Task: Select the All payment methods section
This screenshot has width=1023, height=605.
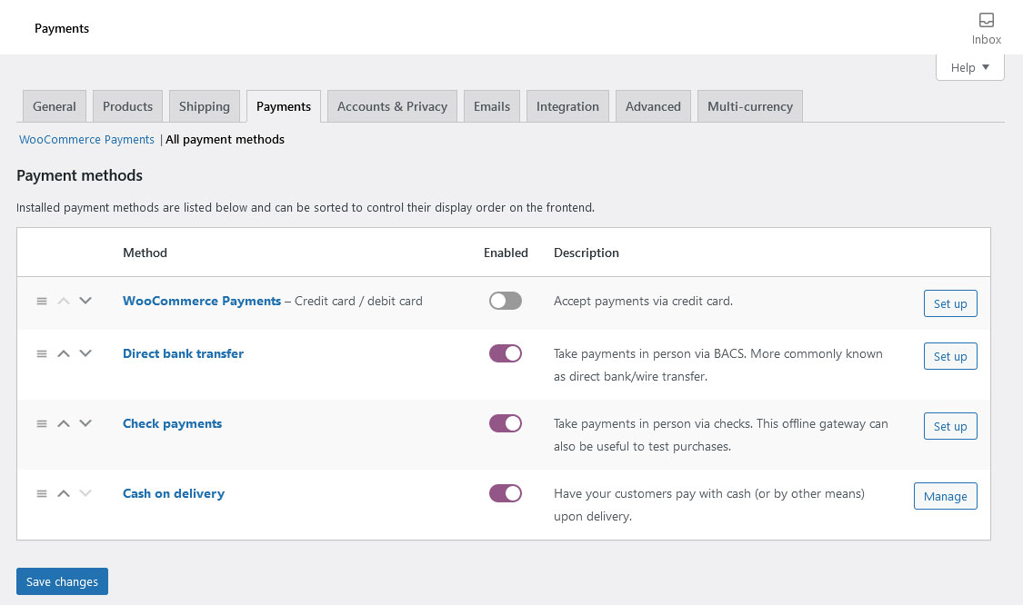Action: 226,140
